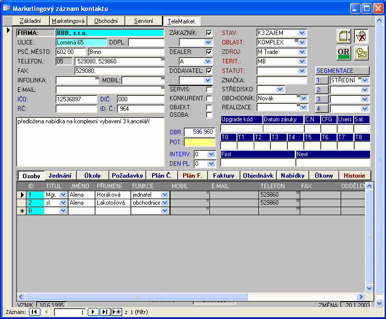Open the Nabídky tab
This screenshot has height=319, width=386.
click(x=292, y=176)
